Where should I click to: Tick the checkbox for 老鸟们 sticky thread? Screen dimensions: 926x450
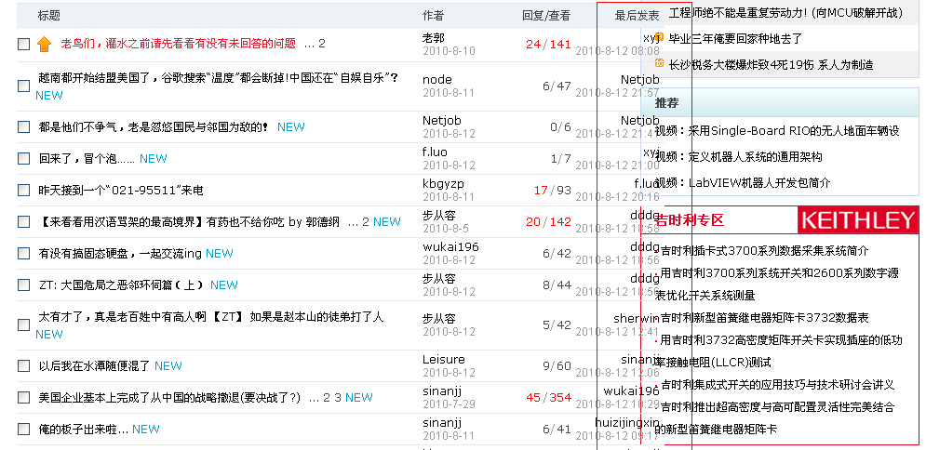pyautogui.click(x=23, y=44)
